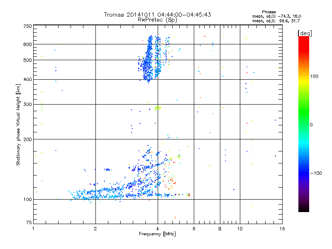Click x-axis tick label "16"
The image size is (332, 249).
click(282, 229)
